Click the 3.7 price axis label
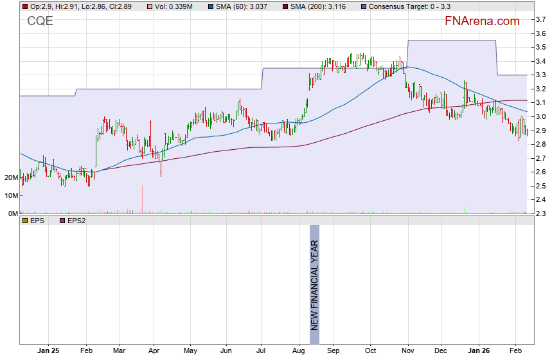Screen dimensions: 552x364 (541, 20)
